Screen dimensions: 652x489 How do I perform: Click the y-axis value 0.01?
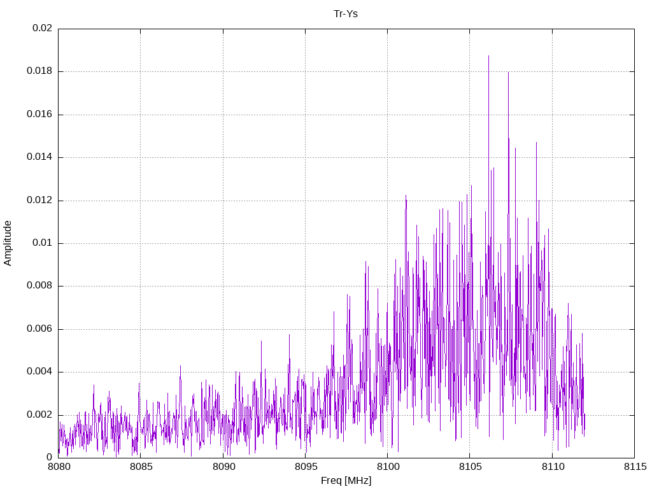pyautogui.click(x=43, y=243)
